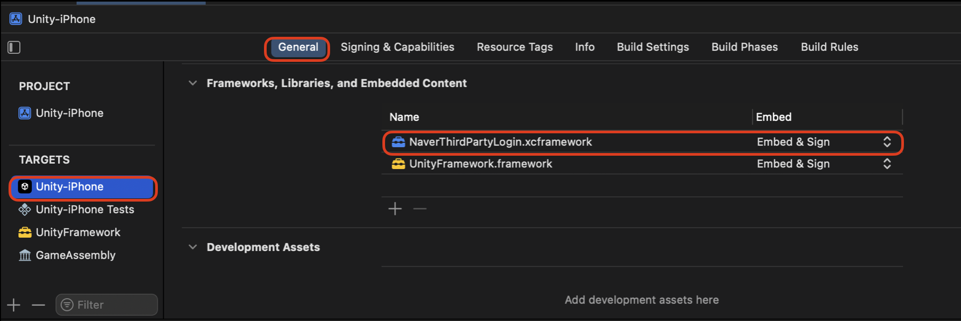The image size is (961, 321).
Task: Switch to the Info tab
Action: click(584, 47)
